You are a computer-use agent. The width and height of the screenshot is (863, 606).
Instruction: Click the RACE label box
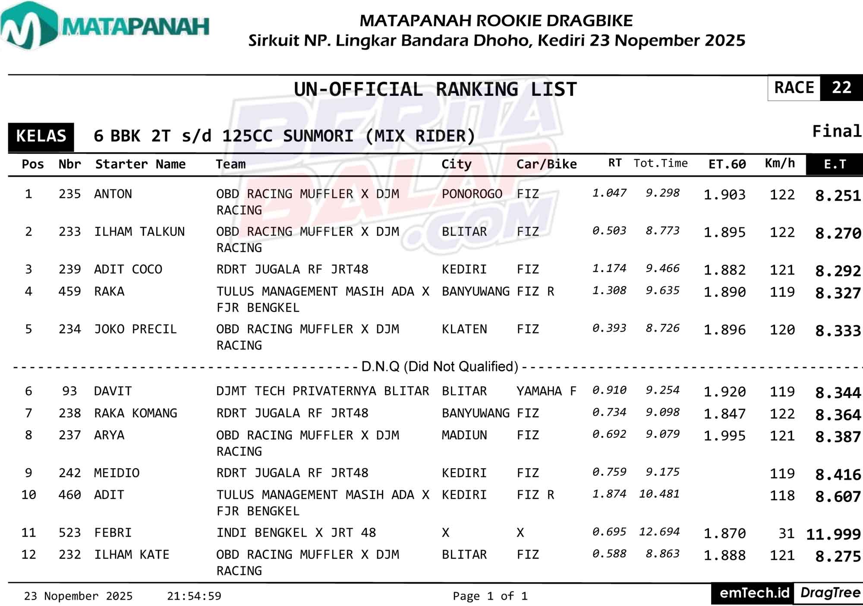click(794, 88)
